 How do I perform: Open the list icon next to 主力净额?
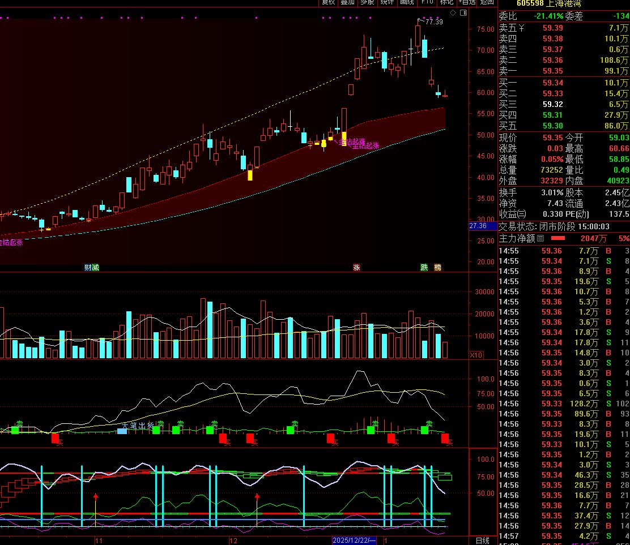(x=540, y=238)
